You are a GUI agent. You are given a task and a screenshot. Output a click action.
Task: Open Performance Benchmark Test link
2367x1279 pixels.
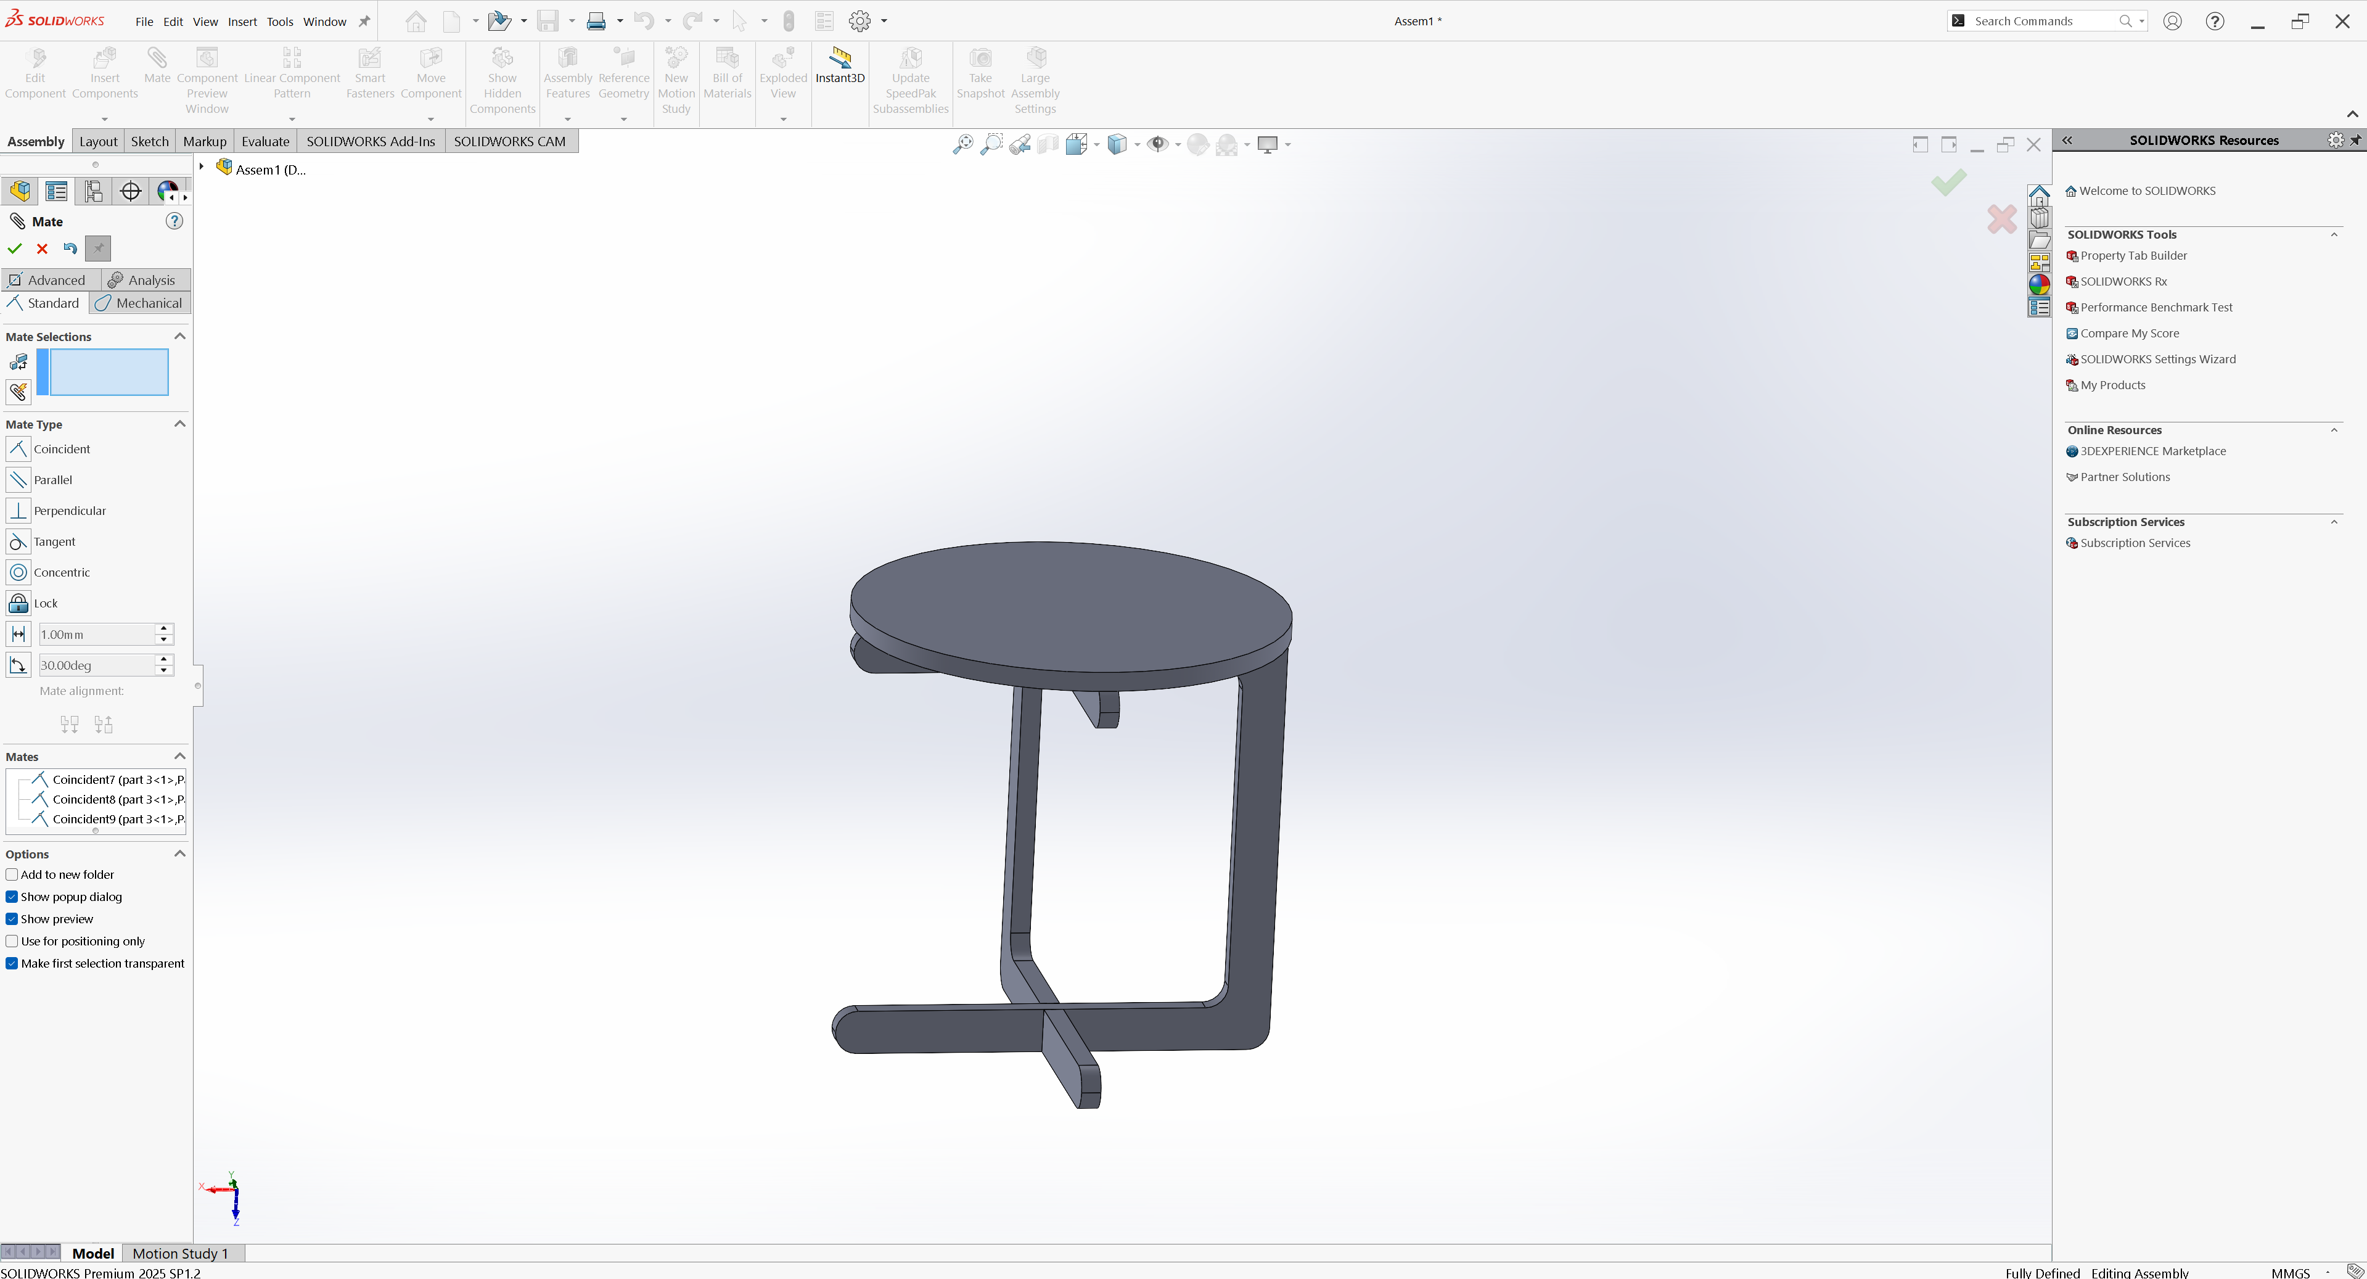pyautogui.click(x=2156, y=308)
